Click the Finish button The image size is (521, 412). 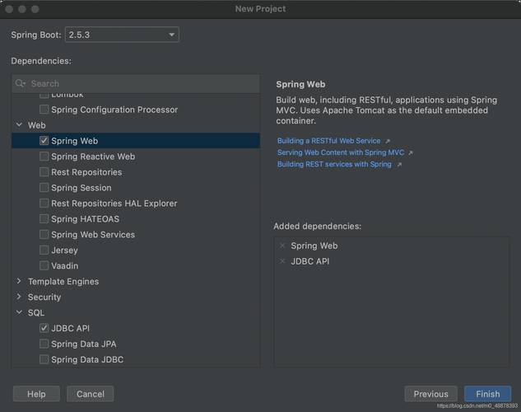(x=487, y=394)
